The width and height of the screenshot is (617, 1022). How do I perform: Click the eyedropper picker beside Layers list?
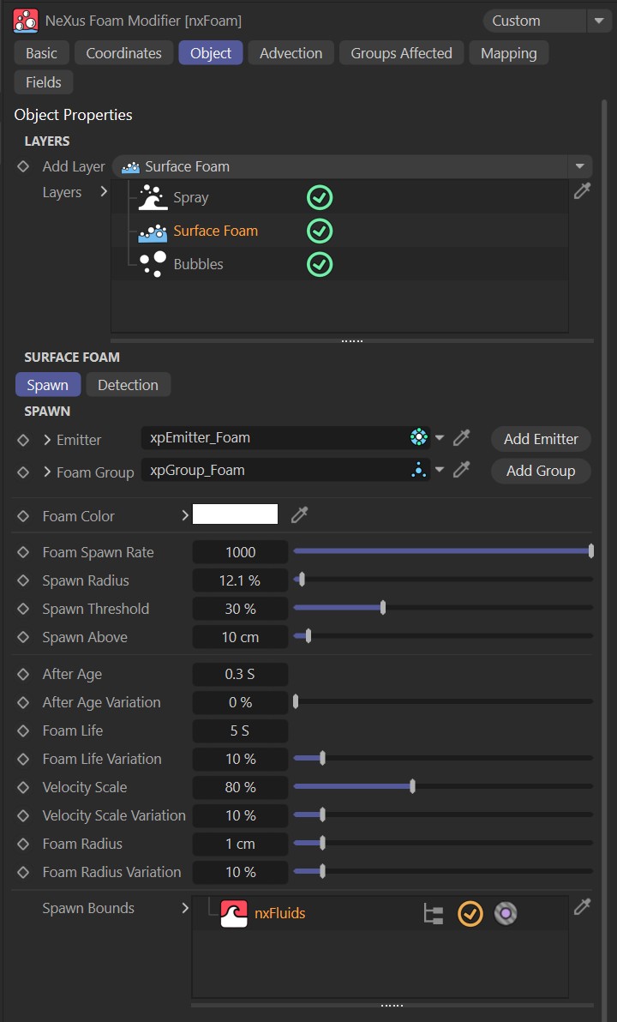click(x=582, y=192)
